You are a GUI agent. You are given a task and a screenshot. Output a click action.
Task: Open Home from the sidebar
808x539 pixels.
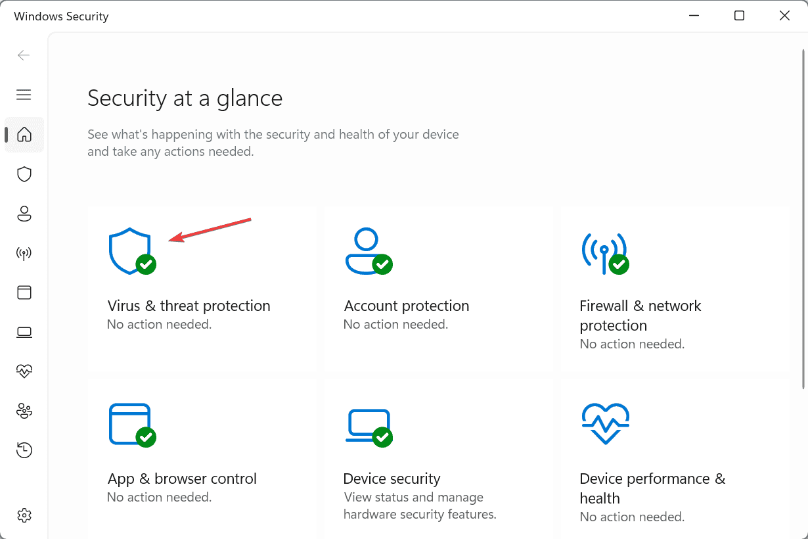(x=24, y=135)
